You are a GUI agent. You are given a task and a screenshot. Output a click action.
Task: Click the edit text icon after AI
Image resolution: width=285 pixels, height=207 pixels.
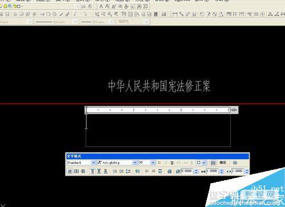click(113, 6)
